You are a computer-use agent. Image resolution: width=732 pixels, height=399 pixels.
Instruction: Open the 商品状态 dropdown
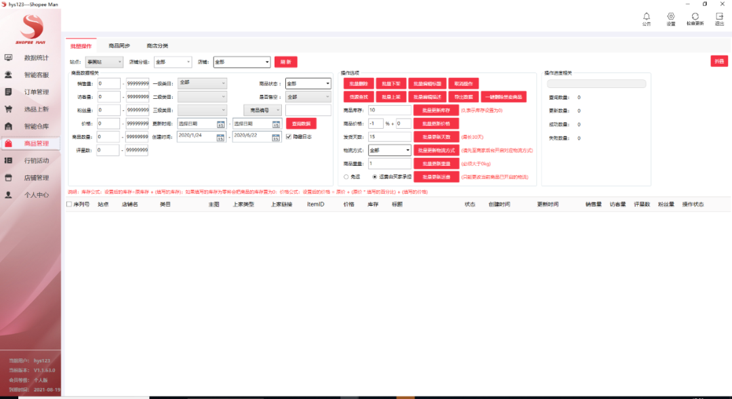click(308, 83)
